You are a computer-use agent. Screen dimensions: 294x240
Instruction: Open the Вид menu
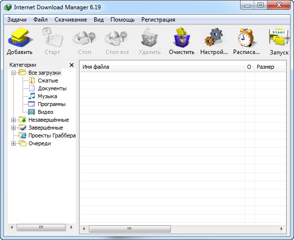coord(99,20)
